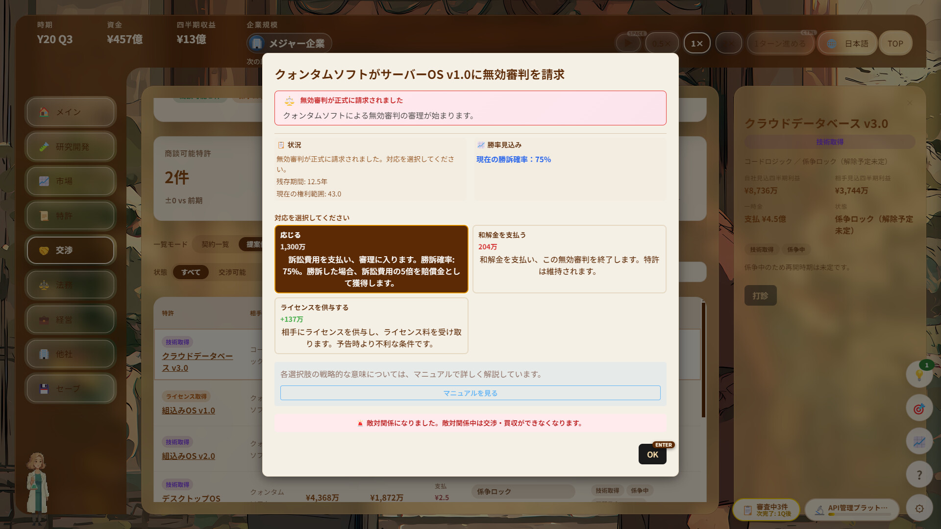Choose the ライセンスを供与する option card
The width and height of the screenshot is (941, 529).
[371, 326]
